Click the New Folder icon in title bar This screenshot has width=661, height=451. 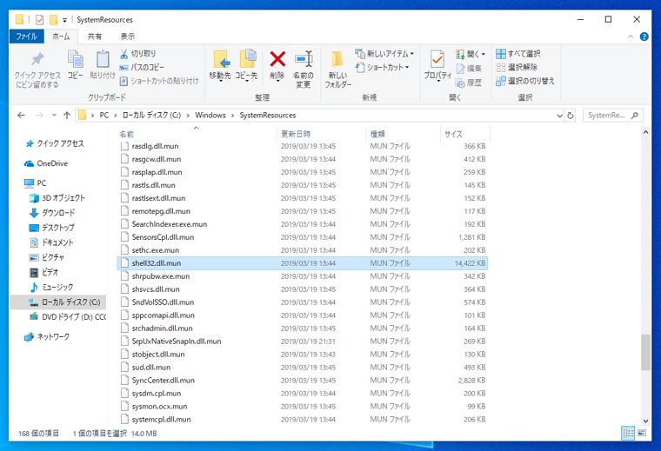(53, 19)
